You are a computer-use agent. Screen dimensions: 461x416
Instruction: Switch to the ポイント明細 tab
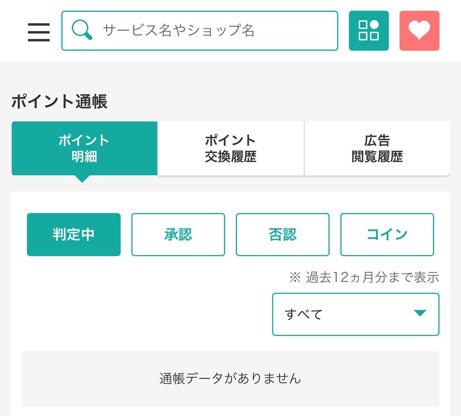coord(85,148)
